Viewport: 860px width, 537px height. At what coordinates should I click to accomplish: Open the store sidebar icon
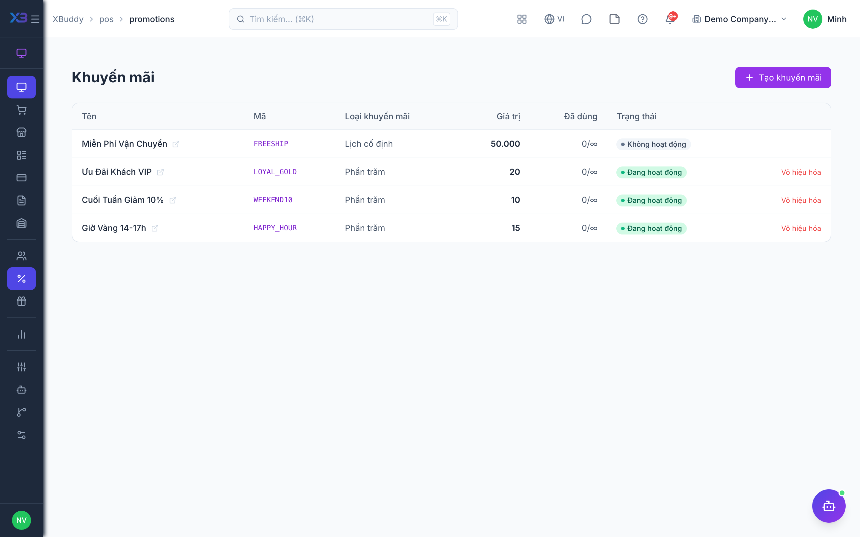coord(21,132)
